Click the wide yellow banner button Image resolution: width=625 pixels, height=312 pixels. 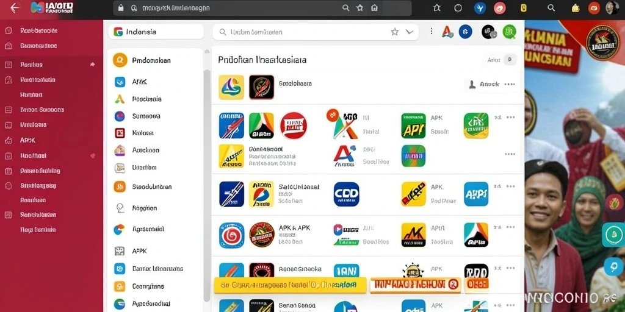(x=290, y=285)
